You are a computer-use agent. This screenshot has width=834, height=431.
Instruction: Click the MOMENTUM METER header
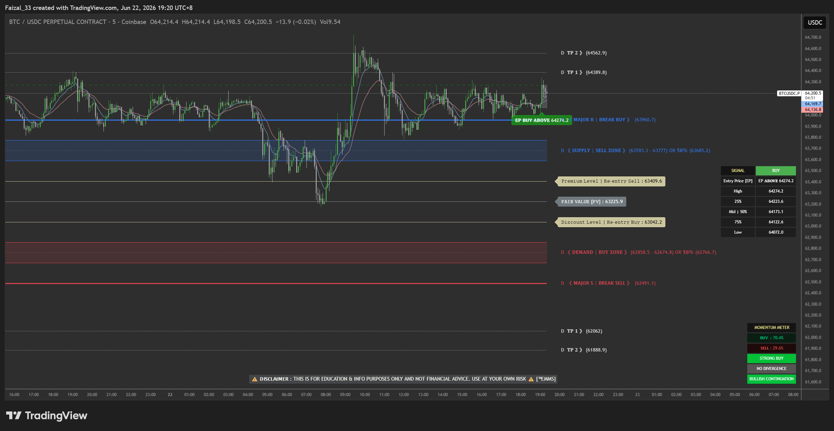click(772, 328)
